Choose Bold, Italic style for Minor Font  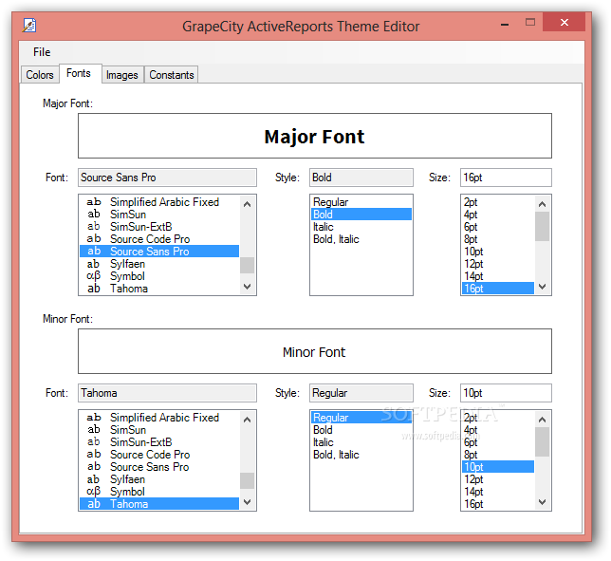[x=361, y=455]
